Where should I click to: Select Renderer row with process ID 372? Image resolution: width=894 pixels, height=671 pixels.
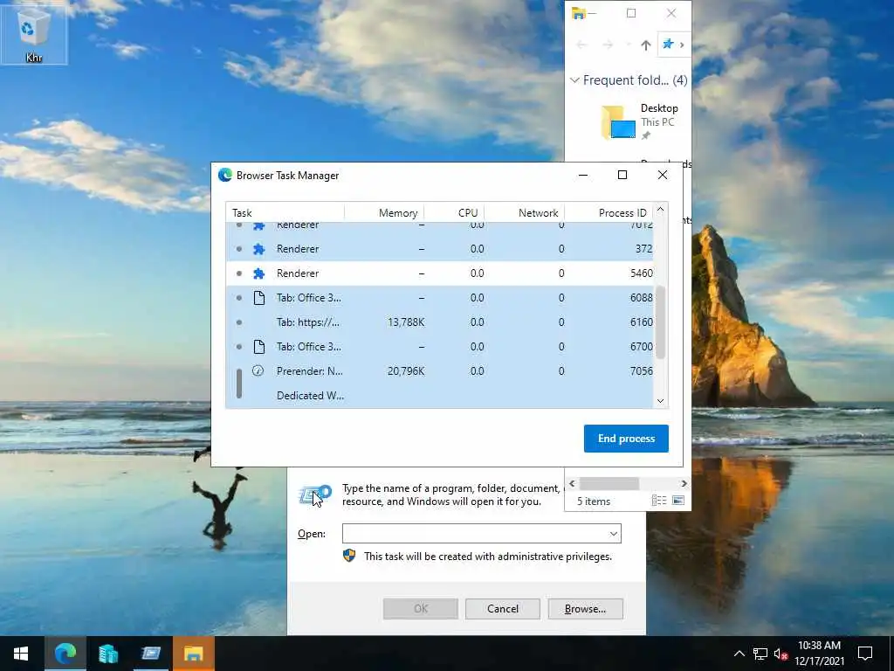440,249
